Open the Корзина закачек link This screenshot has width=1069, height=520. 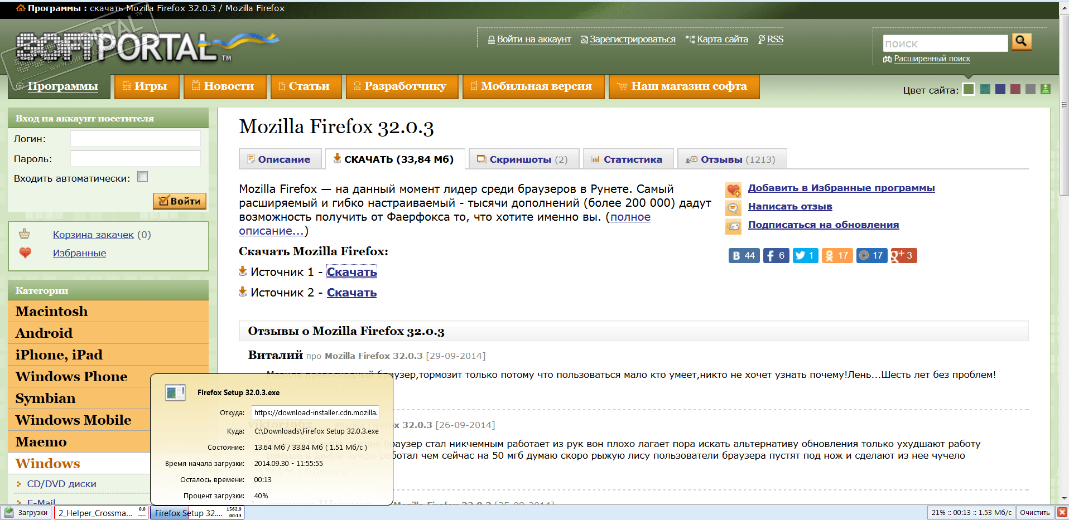(x=93, y=235)
